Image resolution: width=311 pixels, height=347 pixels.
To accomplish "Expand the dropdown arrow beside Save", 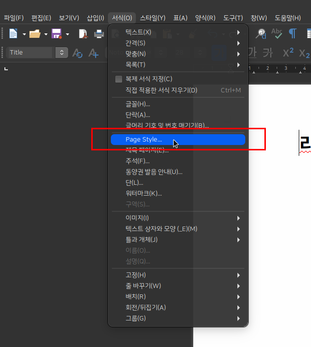I will point(68,34).
